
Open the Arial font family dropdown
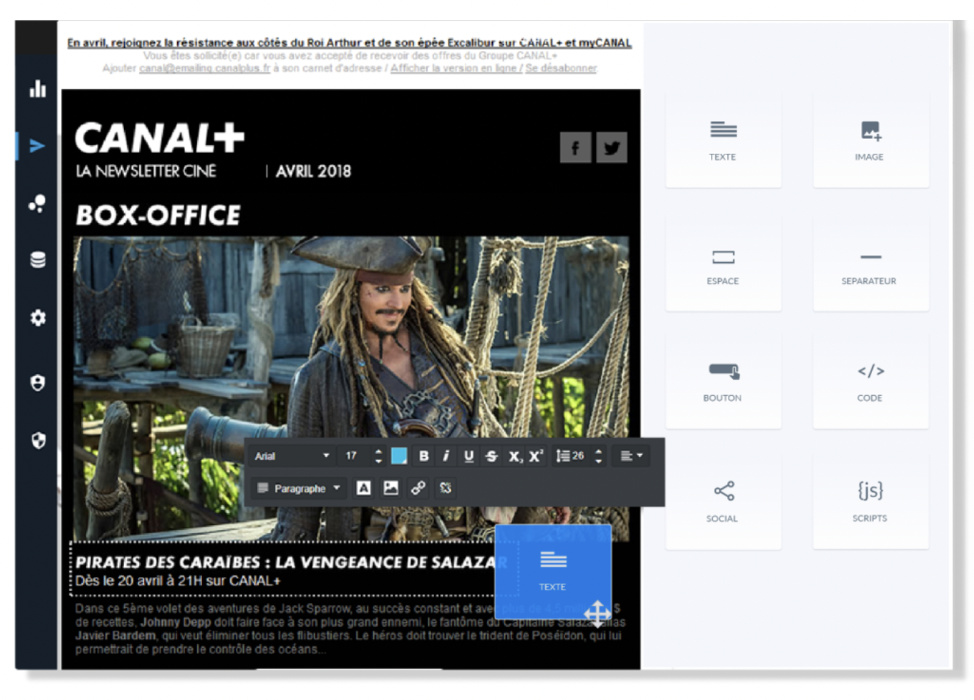coord(292,456)
